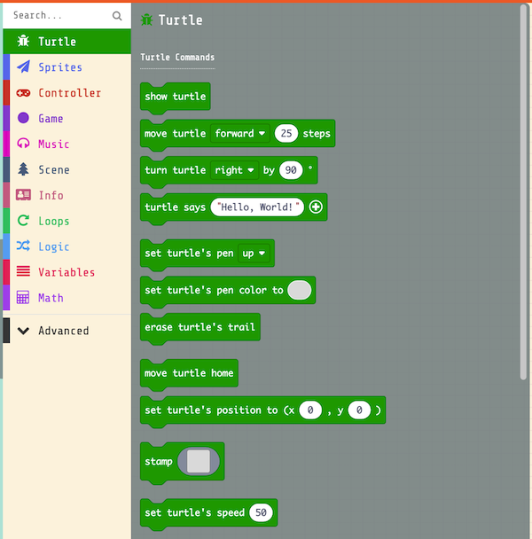Expand the Advanced categories chevron
This screenshot has width=532, height=539.
23,331
